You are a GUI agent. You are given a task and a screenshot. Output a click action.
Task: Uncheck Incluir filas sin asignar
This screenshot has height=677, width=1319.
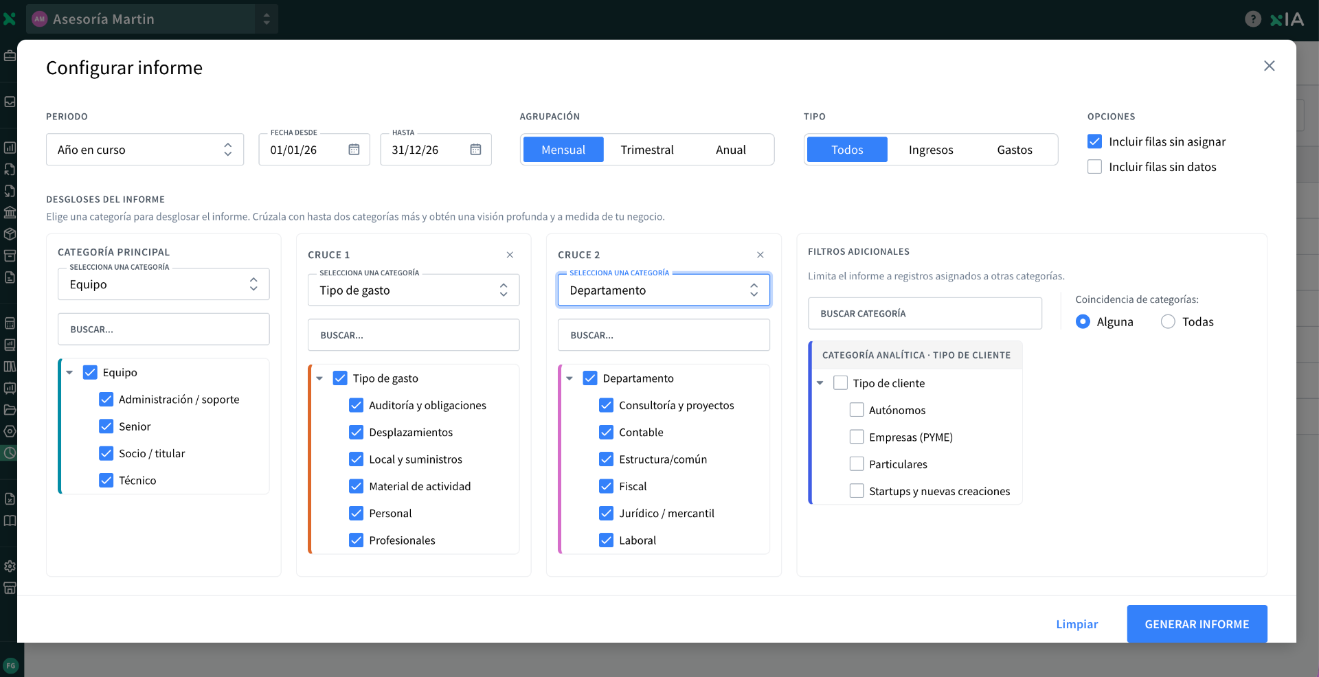point(1095,141)
